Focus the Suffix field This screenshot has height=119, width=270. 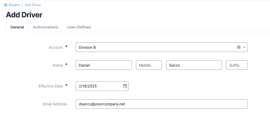pyautogui.click(x=237, y=65)
